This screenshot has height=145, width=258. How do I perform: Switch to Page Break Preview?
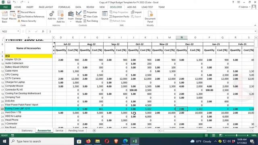click(221, 135)
